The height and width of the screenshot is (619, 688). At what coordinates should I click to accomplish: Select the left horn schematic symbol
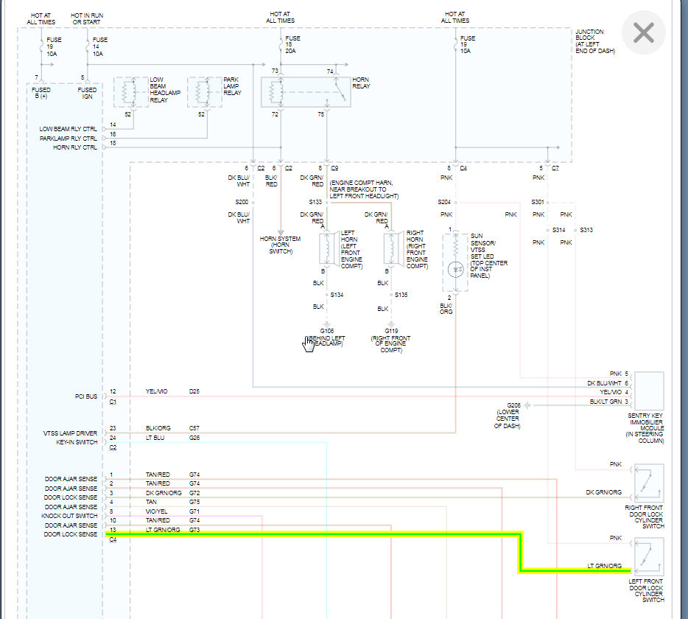329,248
